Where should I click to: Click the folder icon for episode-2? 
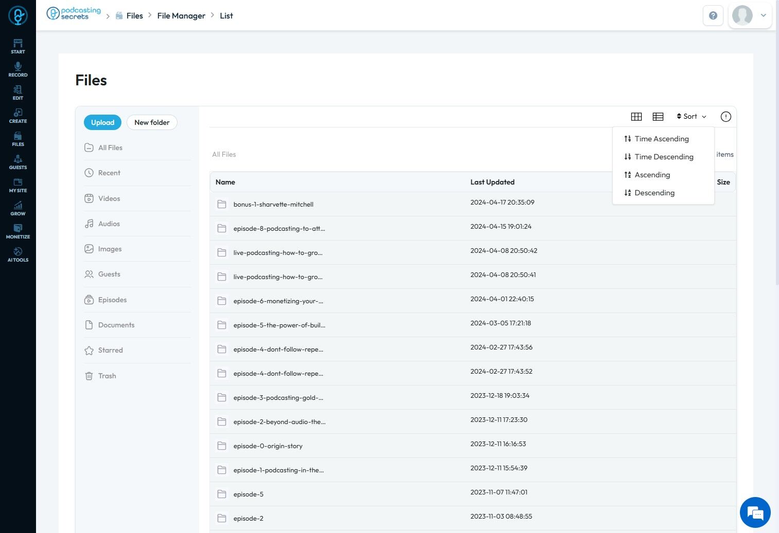[x=222, y=518]
